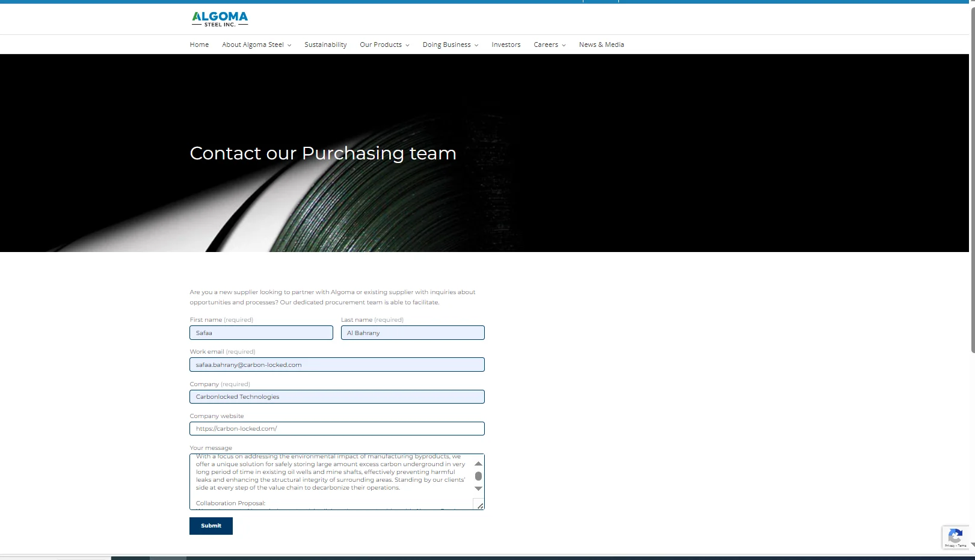The image size is (975, 560).
Task: Submit the purchasing contact form
Action: click(x=211, y=526)
